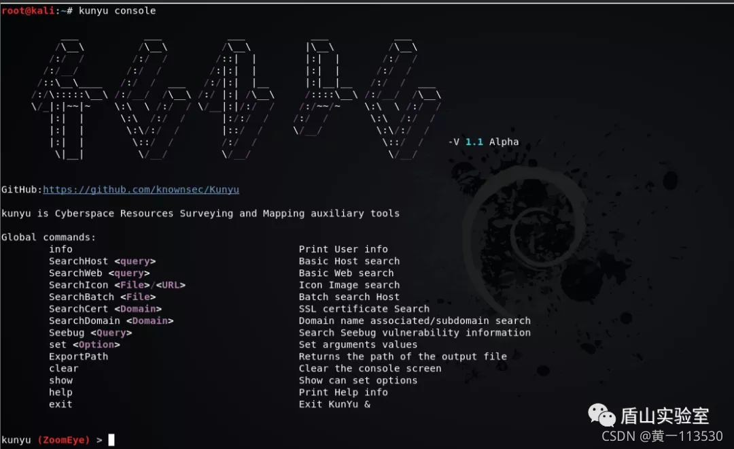Viewport: 734px width, 449px height.
Task: Click 'Print Help info' description
Action: pyautogui.click(x=343, y=393)
